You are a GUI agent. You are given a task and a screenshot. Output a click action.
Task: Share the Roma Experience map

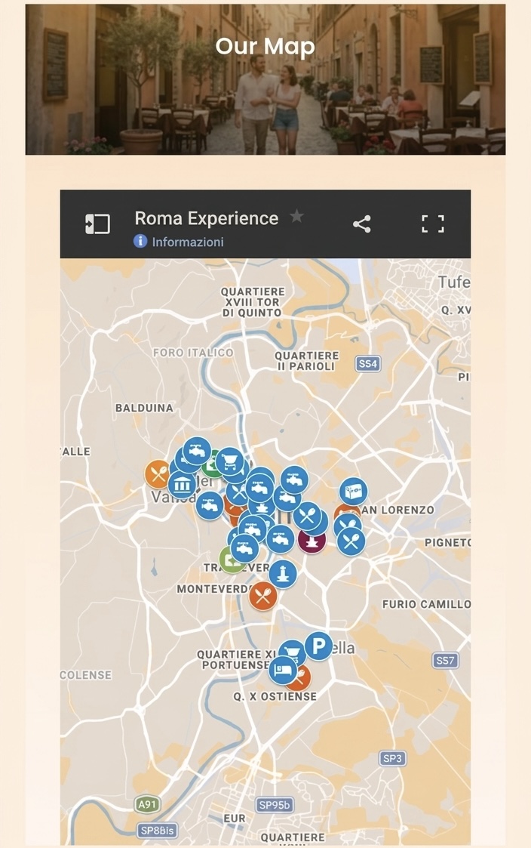[361, 224]
